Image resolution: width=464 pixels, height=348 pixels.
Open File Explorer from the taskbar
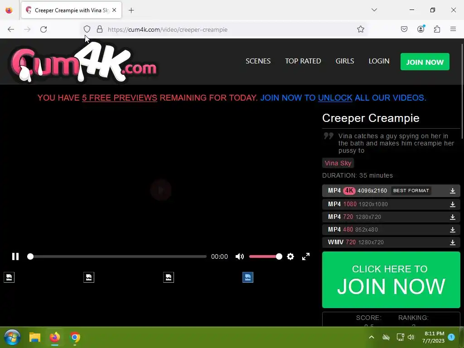pos(34,337)
